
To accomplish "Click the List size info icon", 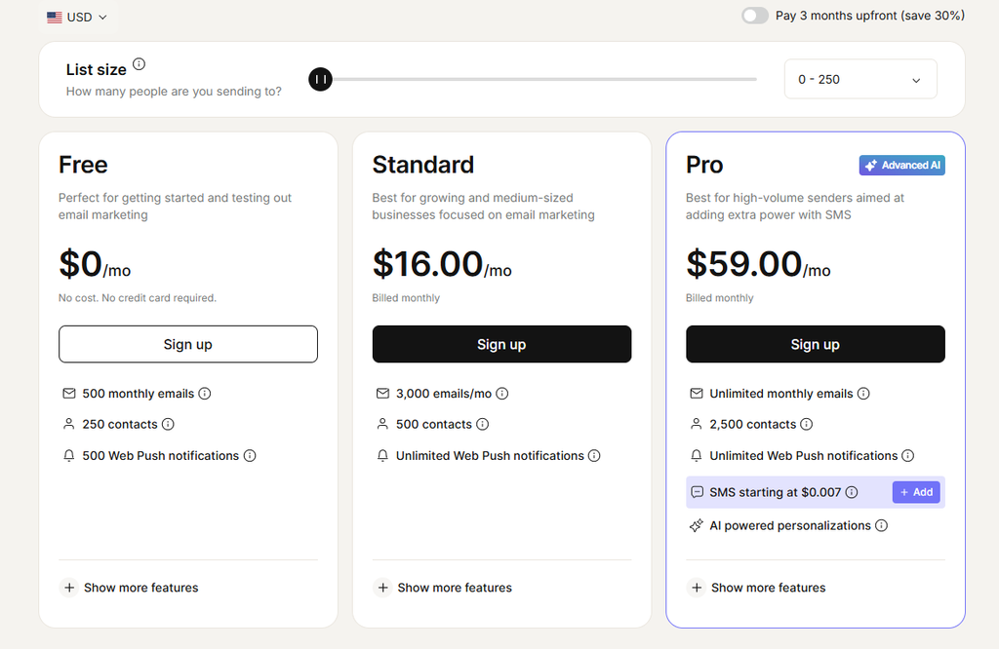I will [x=139, y=64].
